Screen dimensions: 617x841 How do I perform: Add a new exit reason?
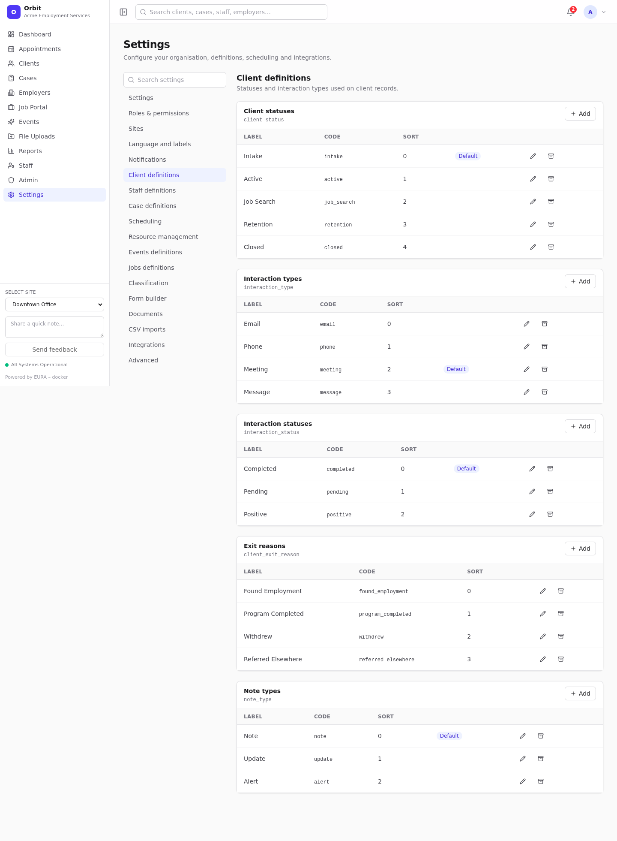click(x=580, y=549)
